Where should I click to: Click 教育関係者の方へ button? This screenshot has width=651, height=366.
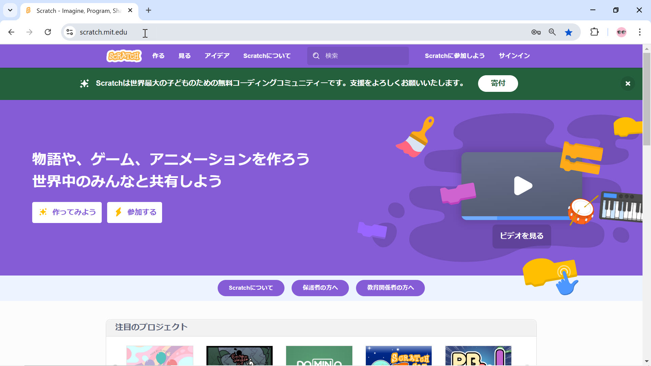point(390,288)
